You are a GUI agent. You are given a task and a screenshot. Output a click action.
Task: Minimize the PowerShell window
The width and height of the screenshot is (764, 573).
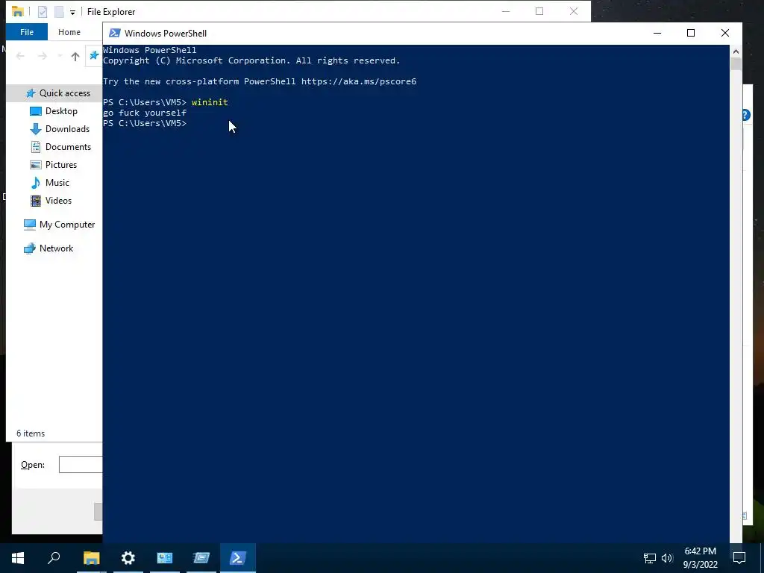coord(657,33)
